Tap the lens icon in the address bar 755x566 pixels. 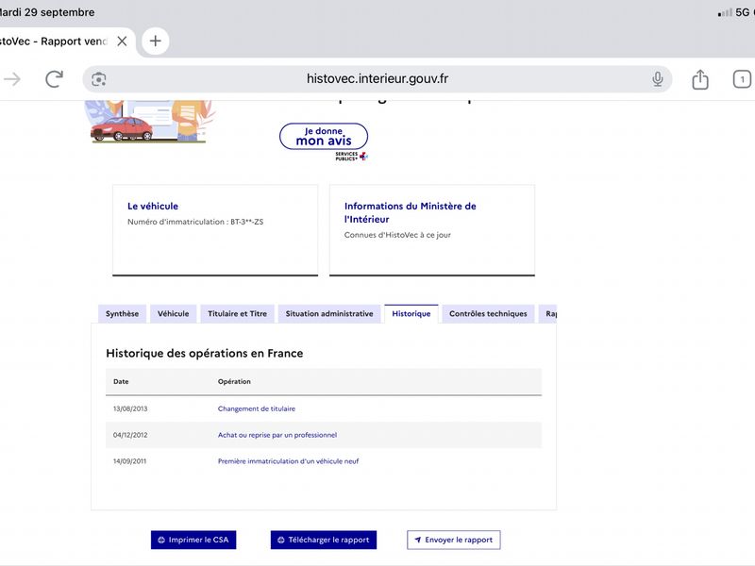[99, 79]
